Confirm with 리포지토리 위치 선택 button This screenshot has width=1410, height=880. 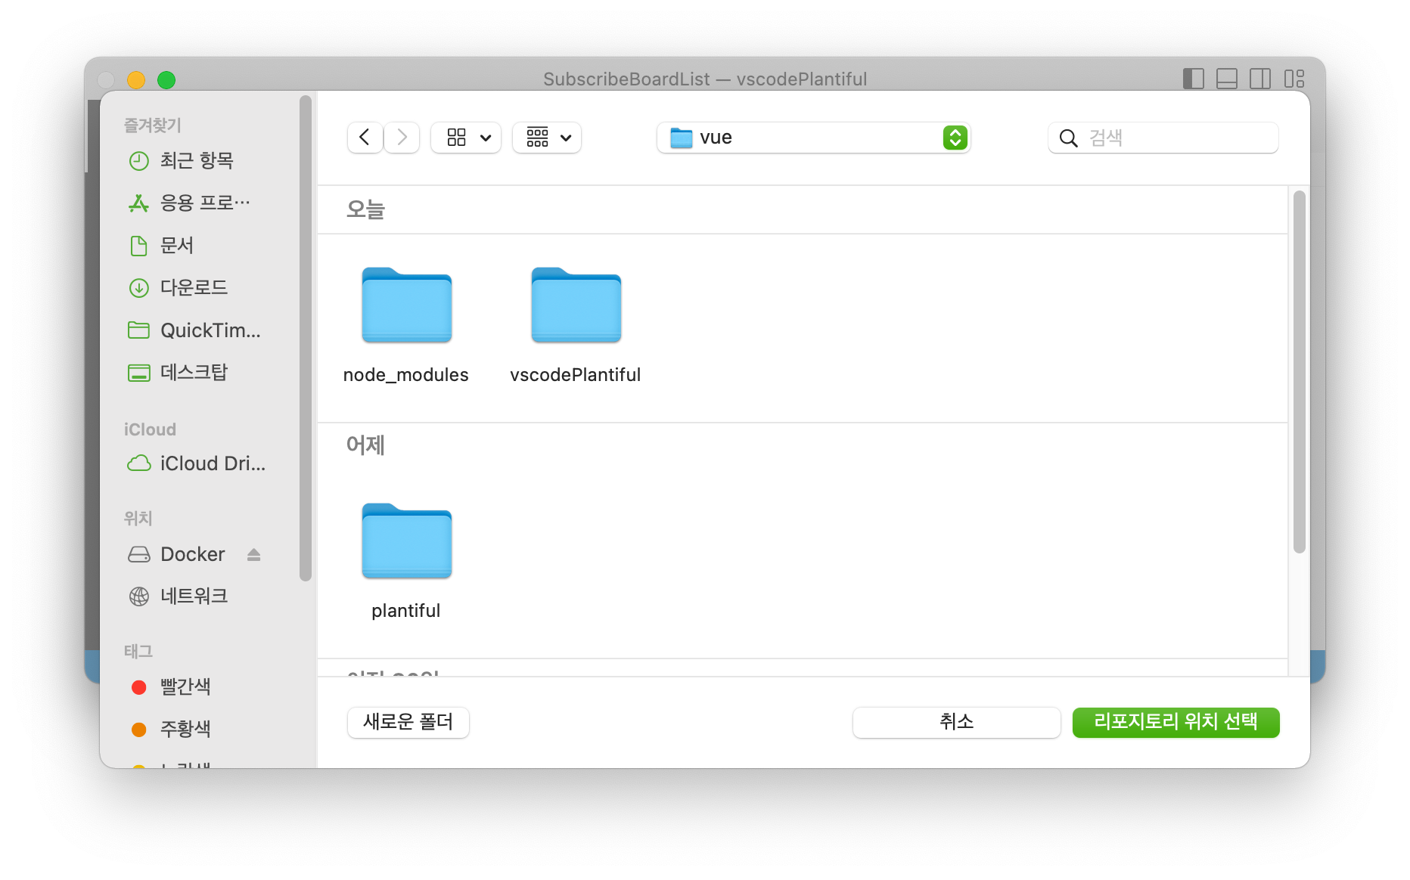pos(1176,722)
